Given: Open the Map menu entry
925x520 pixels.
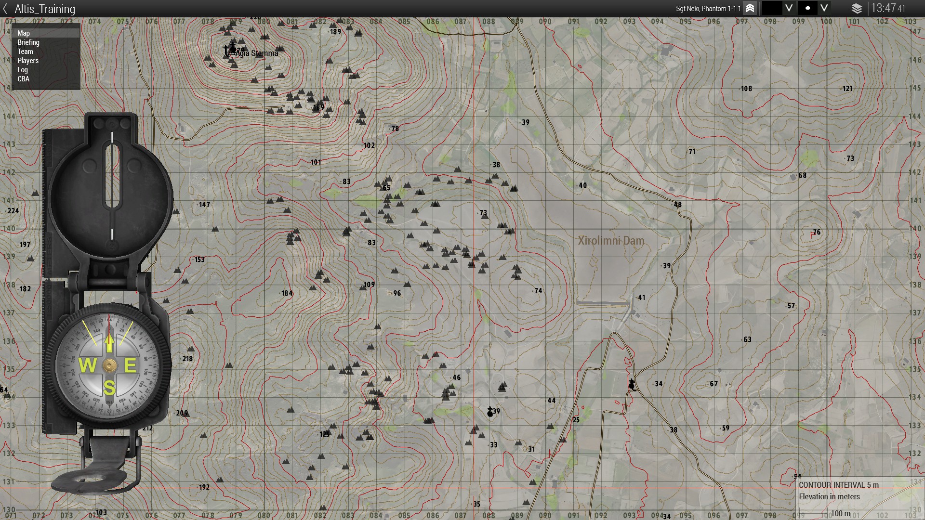Looking at the screenshot, I should [24, 33].
